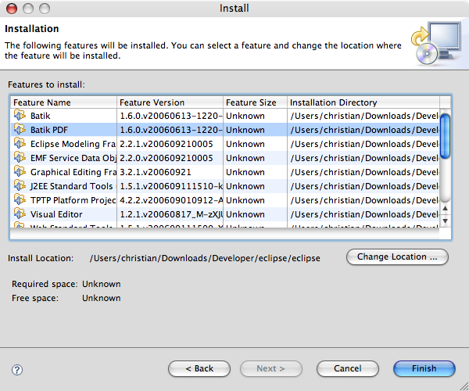The height and width of the screenshot is (391, 469).
Task: Cancel the installation
Action: click(348, 368)
